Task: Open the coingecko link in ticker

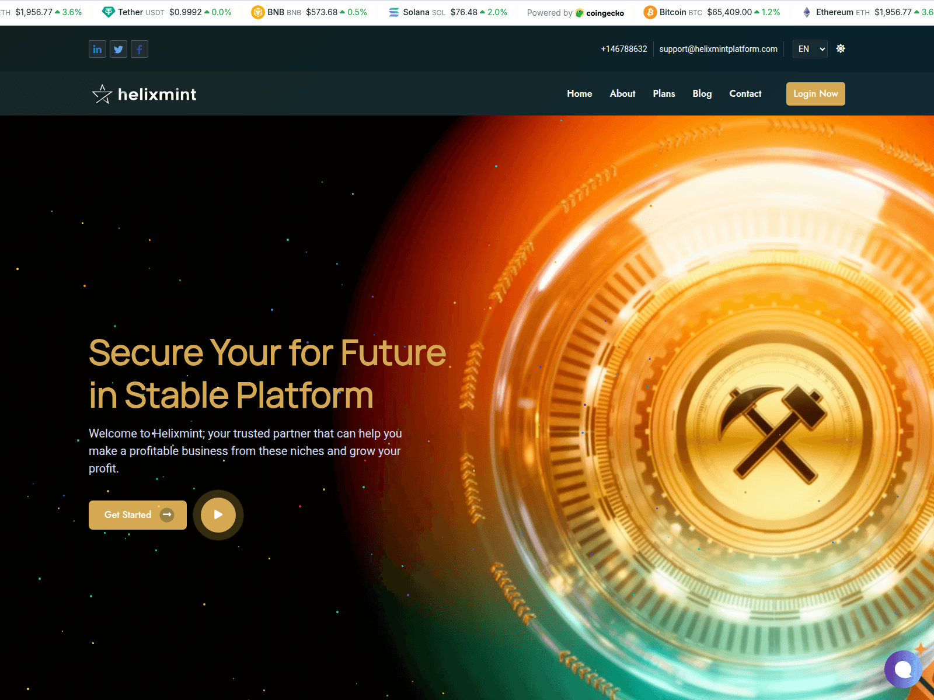Action: coord(600,13)
